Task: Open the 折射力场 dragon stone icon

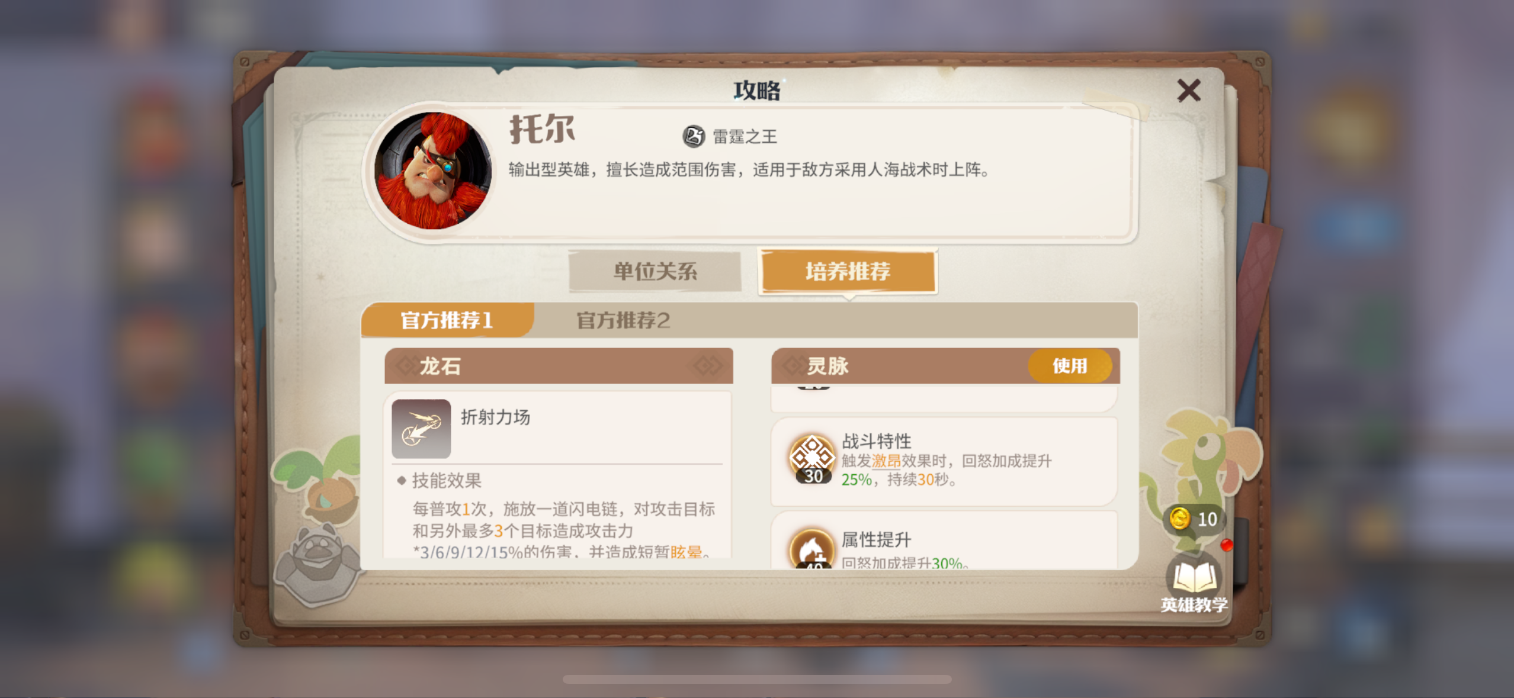Action: [421, 429]
